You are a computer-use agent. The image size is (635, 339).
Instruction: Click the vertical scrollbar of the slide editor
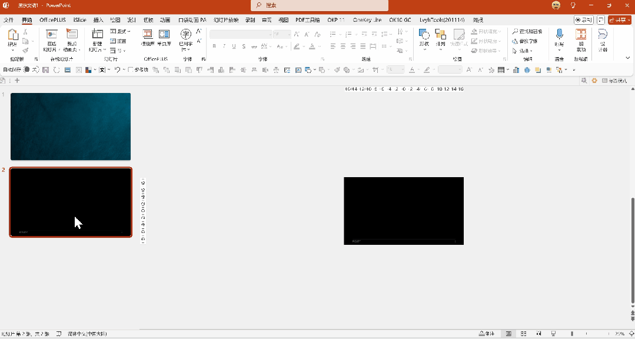coord(633,250)
